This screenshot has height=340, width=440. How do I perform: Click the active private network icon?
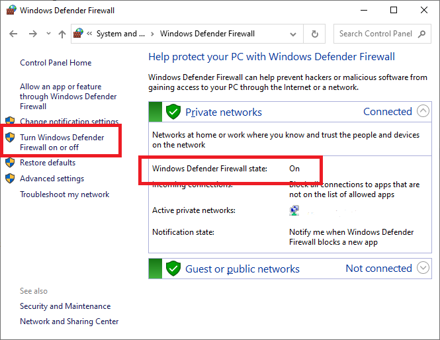(294, 210)
